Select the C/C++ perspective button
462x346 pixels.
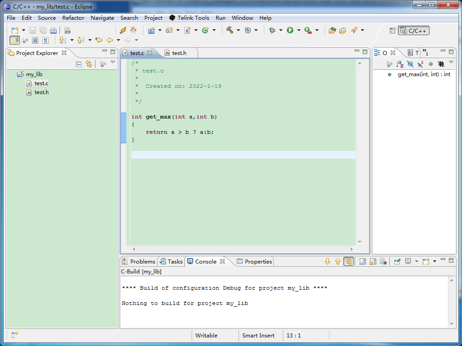(x=414, y=31)
